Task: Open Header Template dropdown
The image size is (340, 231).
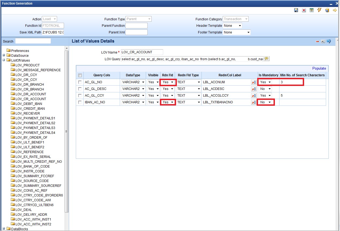Action: [x=232, y=26]
